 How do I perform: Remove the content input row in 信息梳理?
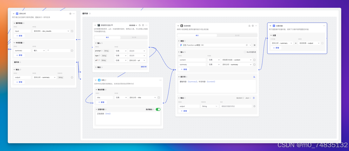(x=254, y=60)
